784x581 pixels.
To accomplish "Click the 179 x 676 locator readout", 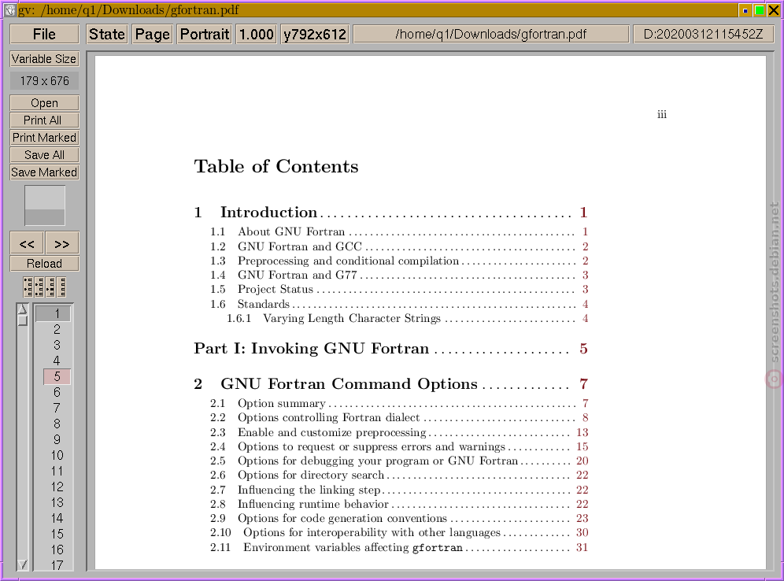I will point(45,81).
